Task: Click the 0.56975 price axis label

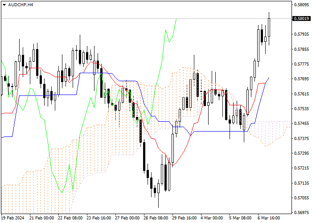Action: coord(302,213)
